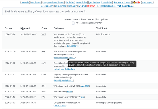
Task: Click Consultatie in the ISDE 2027 row
Action: point(101,97)
